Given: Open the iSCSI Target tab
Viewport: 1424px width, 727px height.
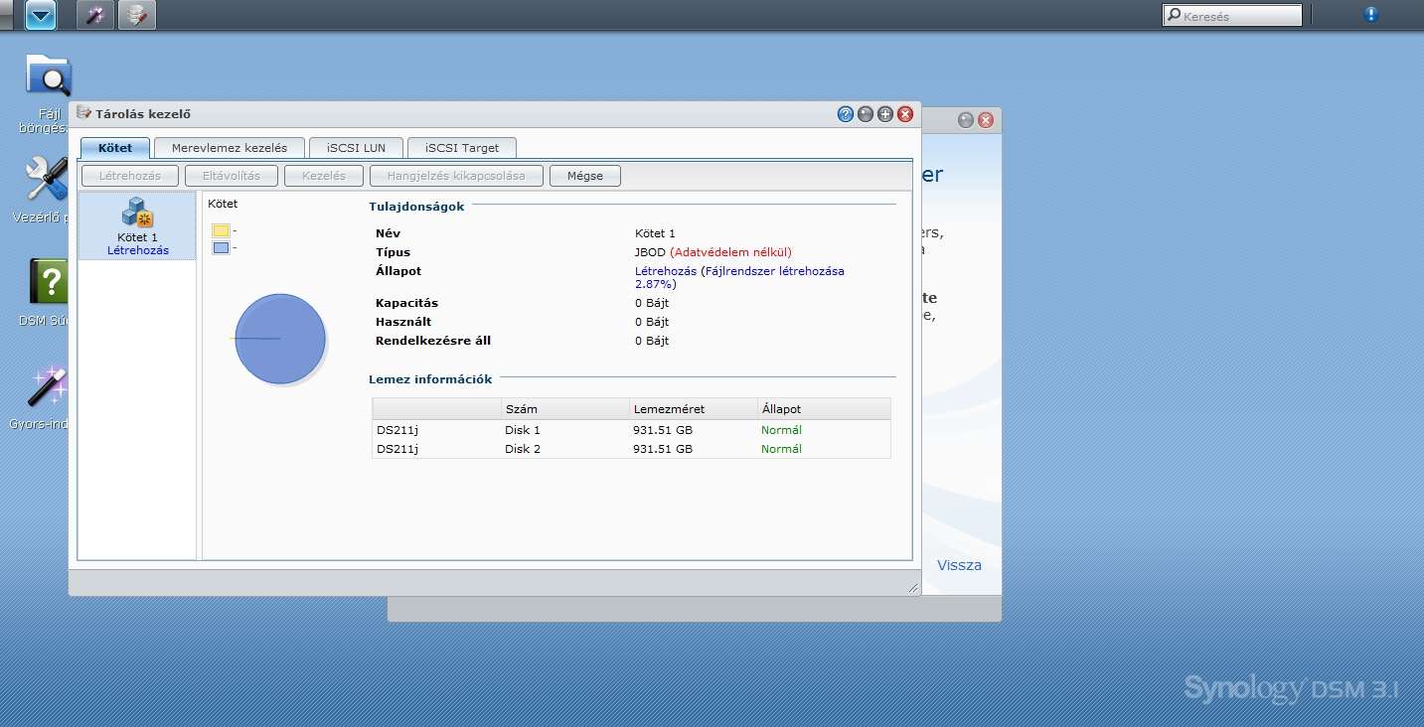Looking at the screenshot, I should [462, 148].
